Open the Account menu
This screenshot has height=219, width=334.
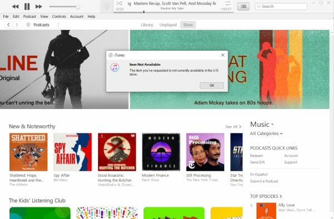pos(76,16)
